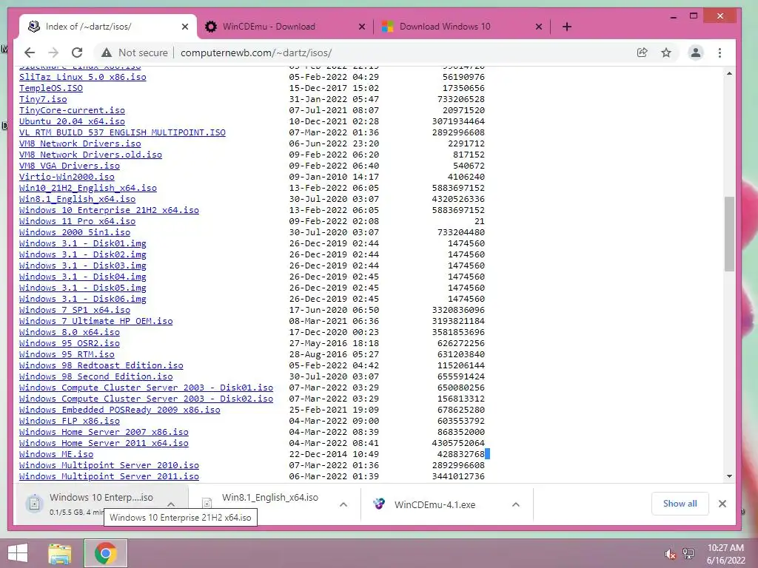Click Windows_98_Second_Edition.iso link
This screenshot has width=758, height=568.
[x=95, y=376]
